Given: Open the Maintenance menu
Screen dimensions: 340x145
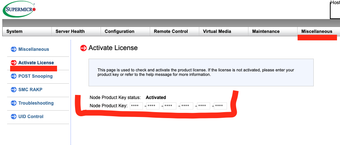Looking at the screenshot, I should [273, 31].
